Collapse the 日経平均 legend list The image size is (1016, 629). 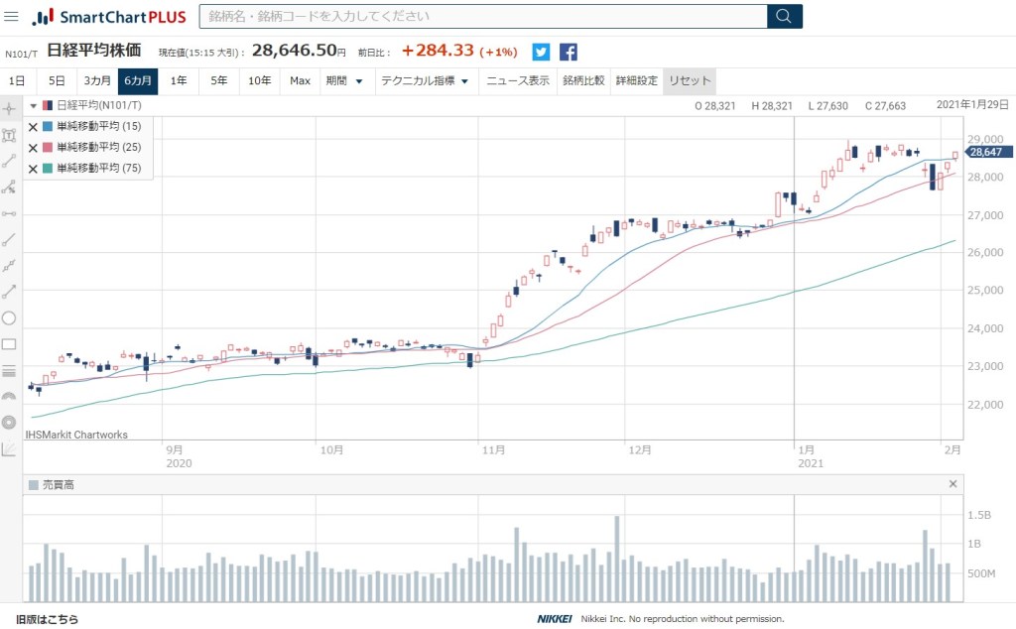(33, 105)
